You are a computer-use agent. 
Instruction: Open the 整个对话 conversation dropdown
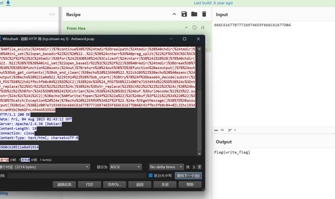coord(45,167)
